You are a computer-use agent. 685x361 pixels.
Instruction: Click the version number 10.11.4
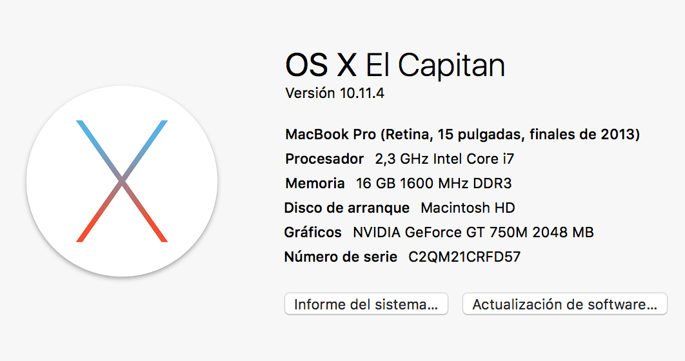point(361,93)
